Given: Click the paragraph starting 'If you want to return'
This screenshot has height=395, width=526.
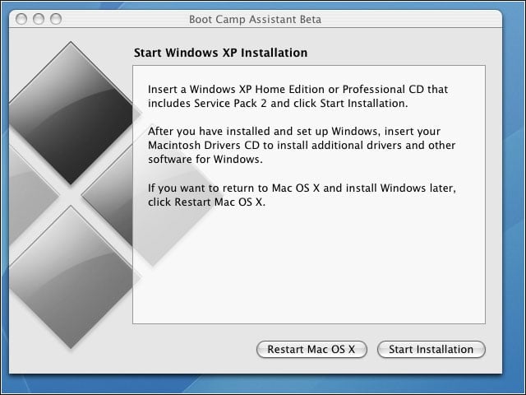Looking at the screenshot, I should pos(302,195).
